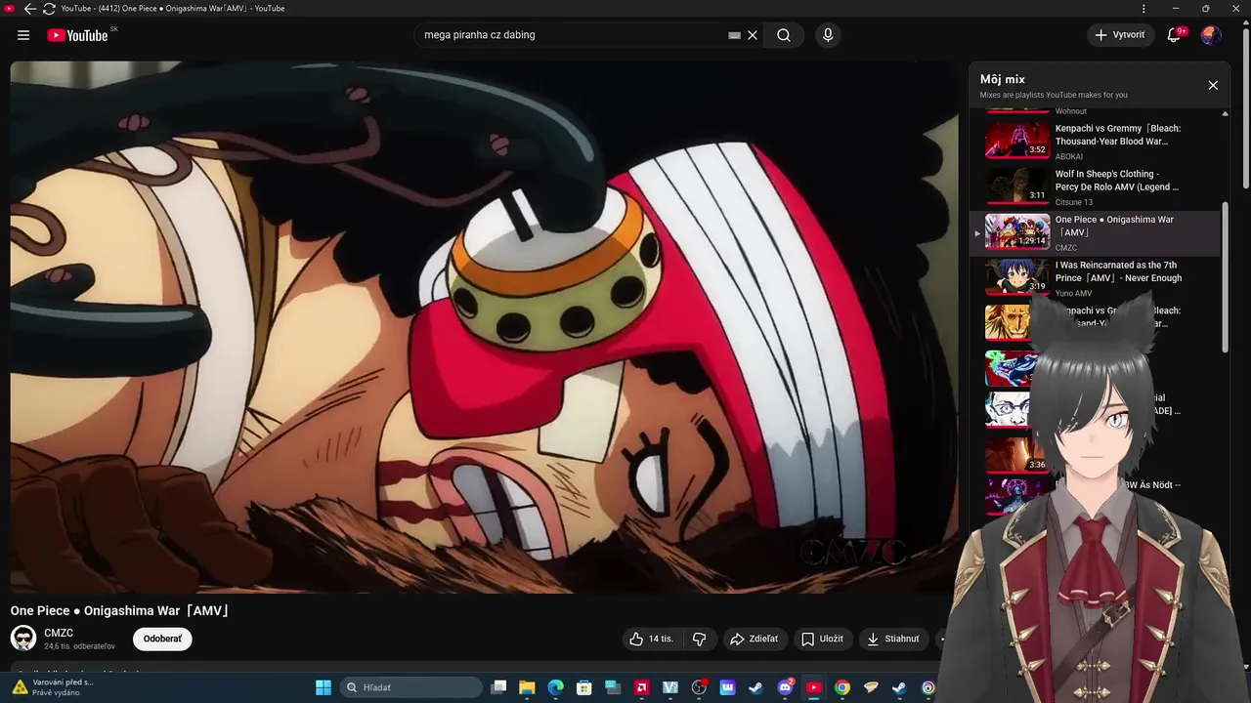Open OBS Studio from taskbar
The width and height of the screenshot is (1251, 703).
(x=699, y=687)
